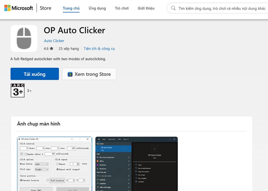
Task: Select the OP Auto Clicker title text
Action: 74,30
